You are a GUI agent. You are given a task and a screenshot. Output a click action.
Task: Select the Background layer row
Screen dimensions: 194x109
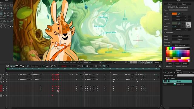coord(178,84)
